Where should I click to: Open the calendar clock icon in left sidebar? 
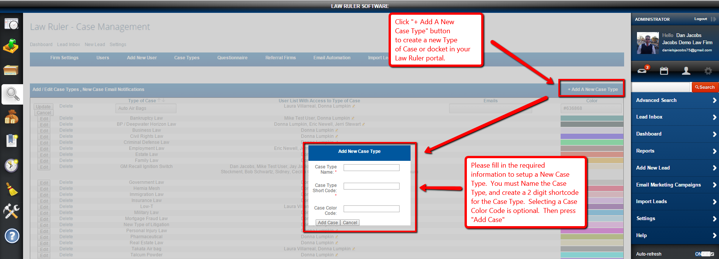11,24
